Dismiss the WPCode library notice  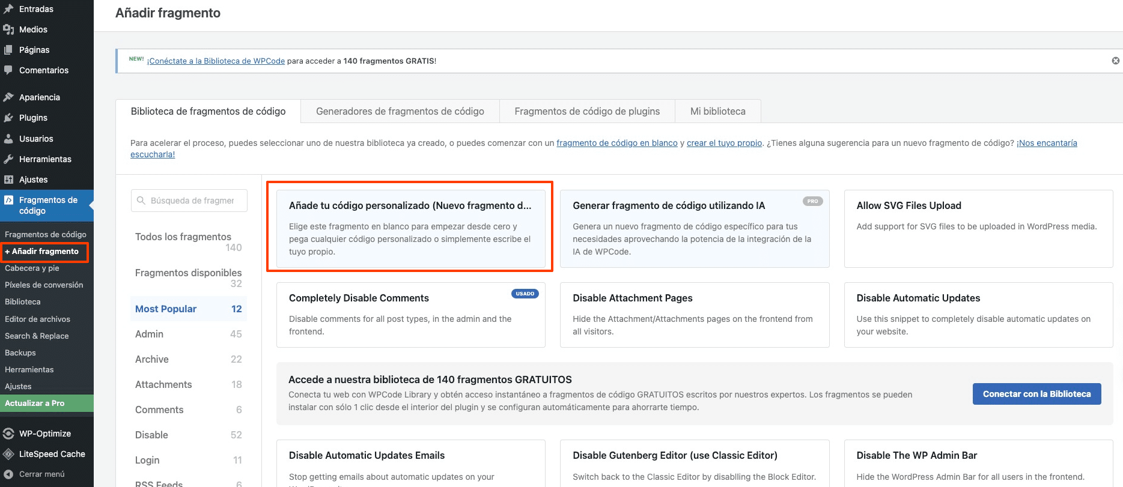tap(1115, 61)
